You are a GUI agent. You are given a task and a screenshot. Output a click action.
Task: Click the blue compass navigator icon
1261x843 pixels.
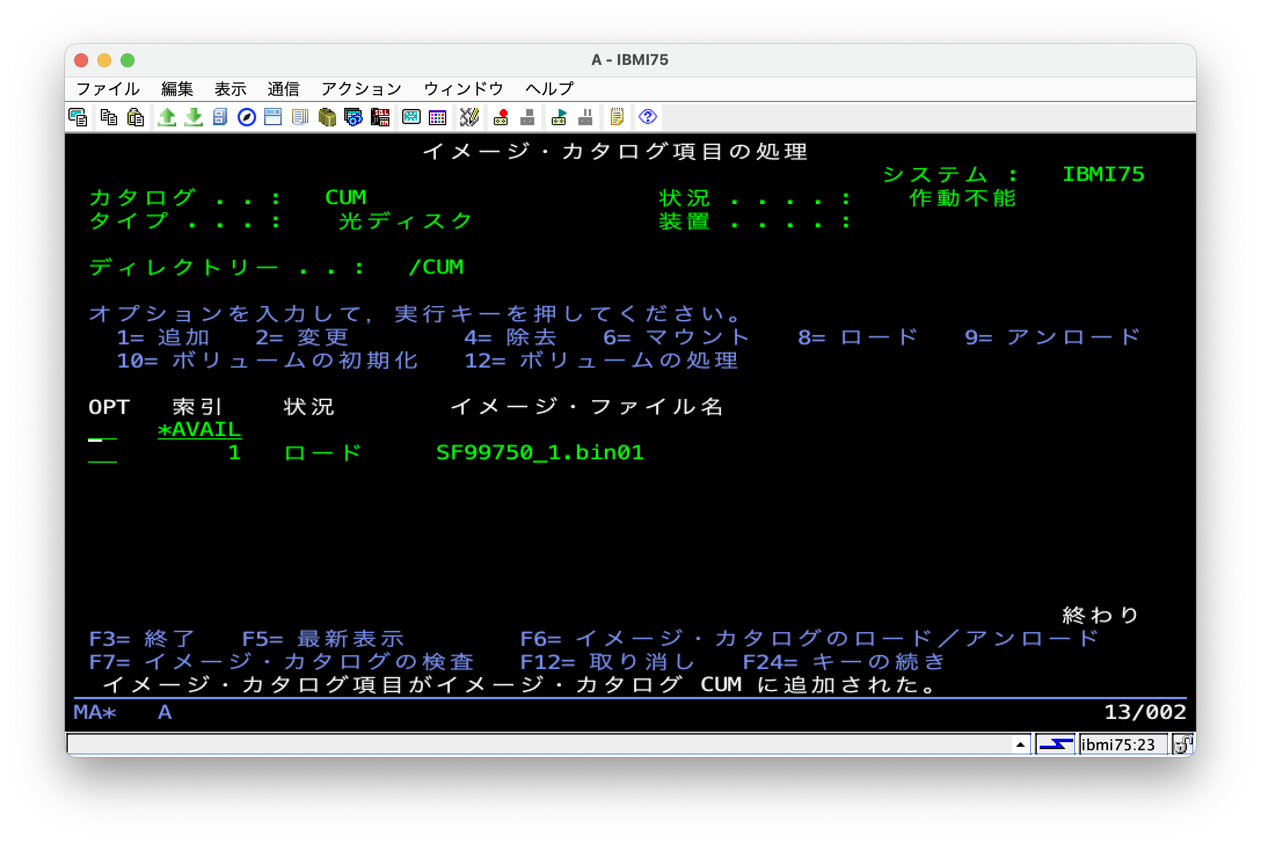click(x=247, y=118)
